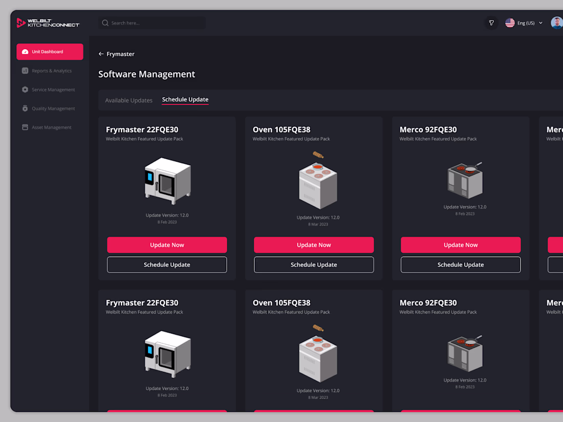Click Update Now for top Oven 105FQE38
This screenshot has height=422, width=563.
[x=314, y=245]
